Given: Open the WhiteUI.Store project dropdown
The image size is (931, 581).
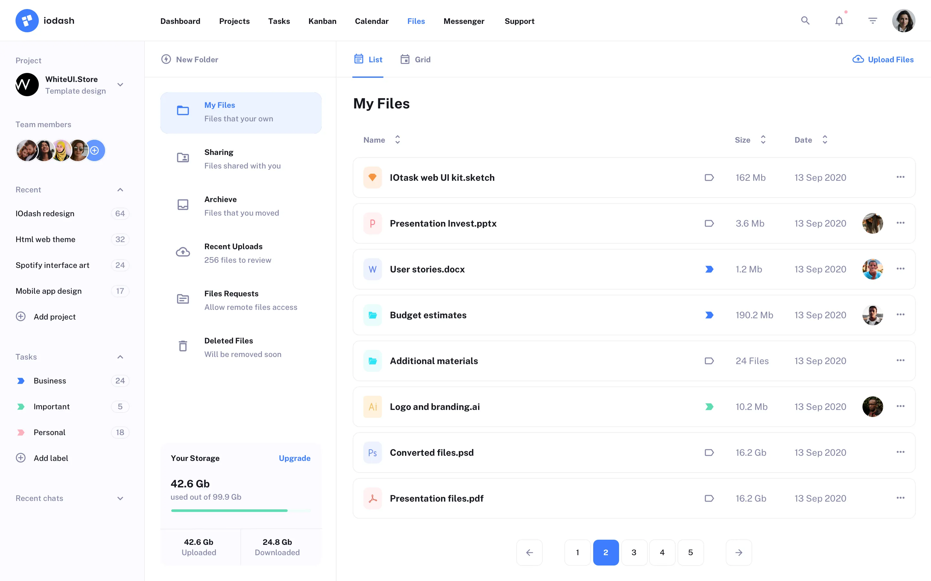Looking at the screenshot, I should tap(120, 85).
